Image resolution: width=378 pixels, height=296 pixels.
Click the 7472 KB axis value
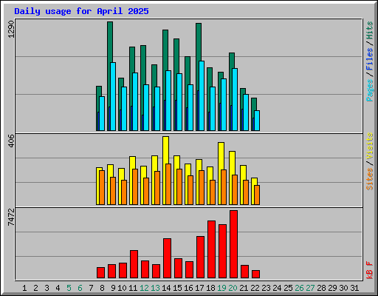point(11,218)
